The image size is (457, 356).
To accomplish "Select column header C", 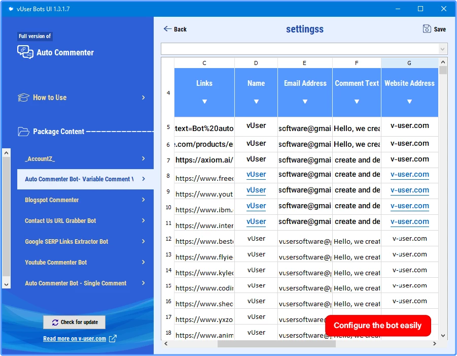I will pos(204,63).
